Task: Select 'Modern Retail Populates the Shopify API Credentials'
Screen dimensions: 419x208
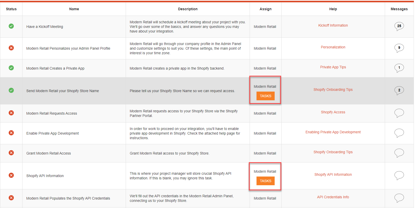Action: click(68, 198)
